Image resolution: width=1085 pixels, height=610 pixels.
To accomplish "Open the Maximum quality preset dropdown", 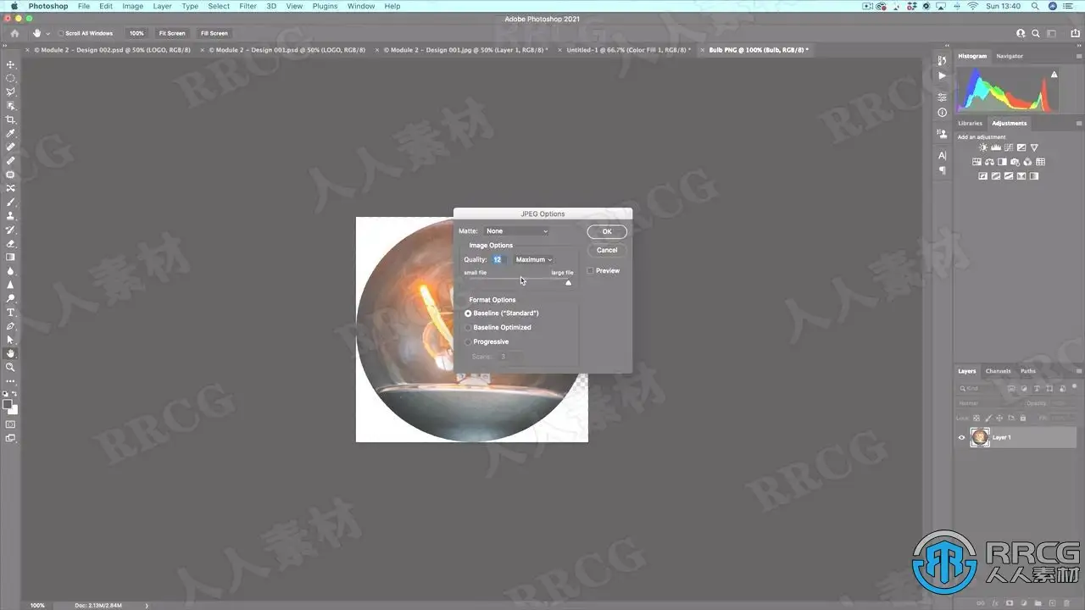I will [x=533, y=260].
